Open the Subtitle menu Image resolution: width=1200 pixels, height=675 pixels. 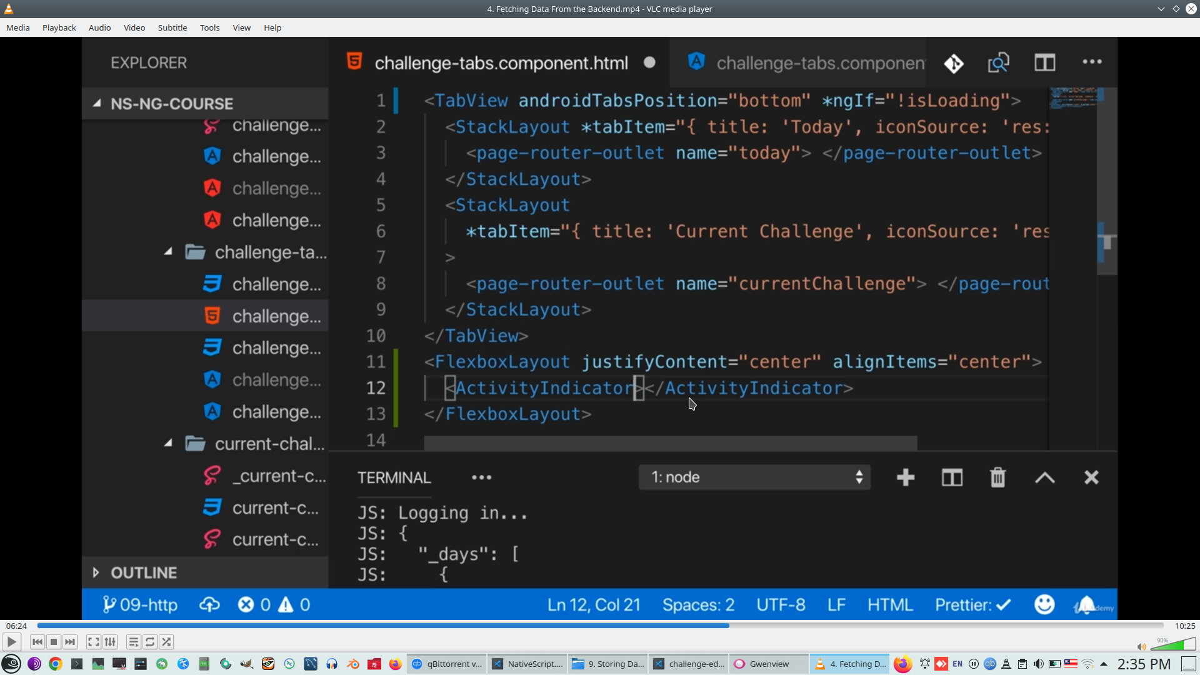click(x=172, y=27)
